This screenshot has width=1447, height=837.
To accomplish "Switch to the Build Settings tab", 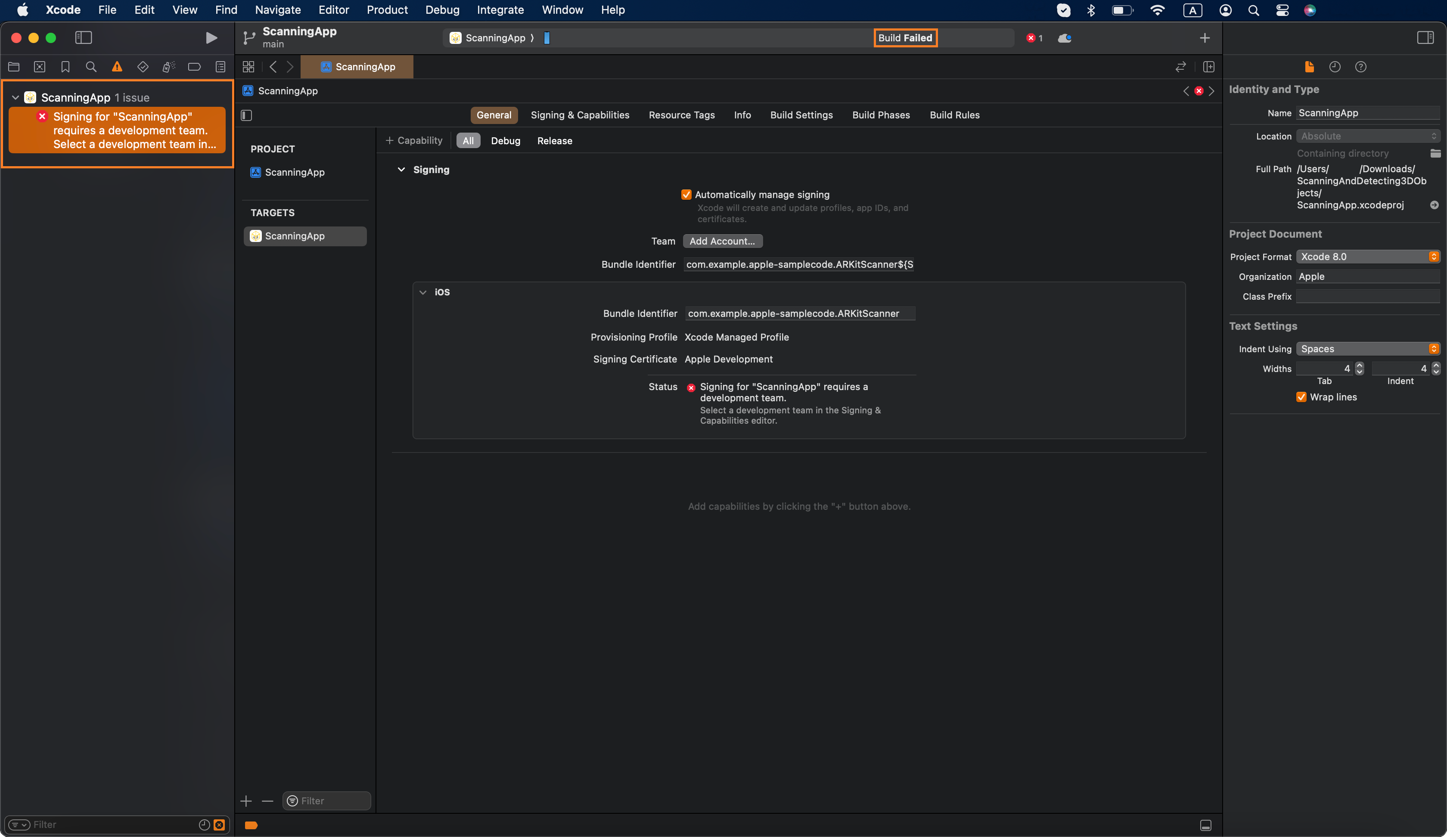I will (x=801, y=115).
